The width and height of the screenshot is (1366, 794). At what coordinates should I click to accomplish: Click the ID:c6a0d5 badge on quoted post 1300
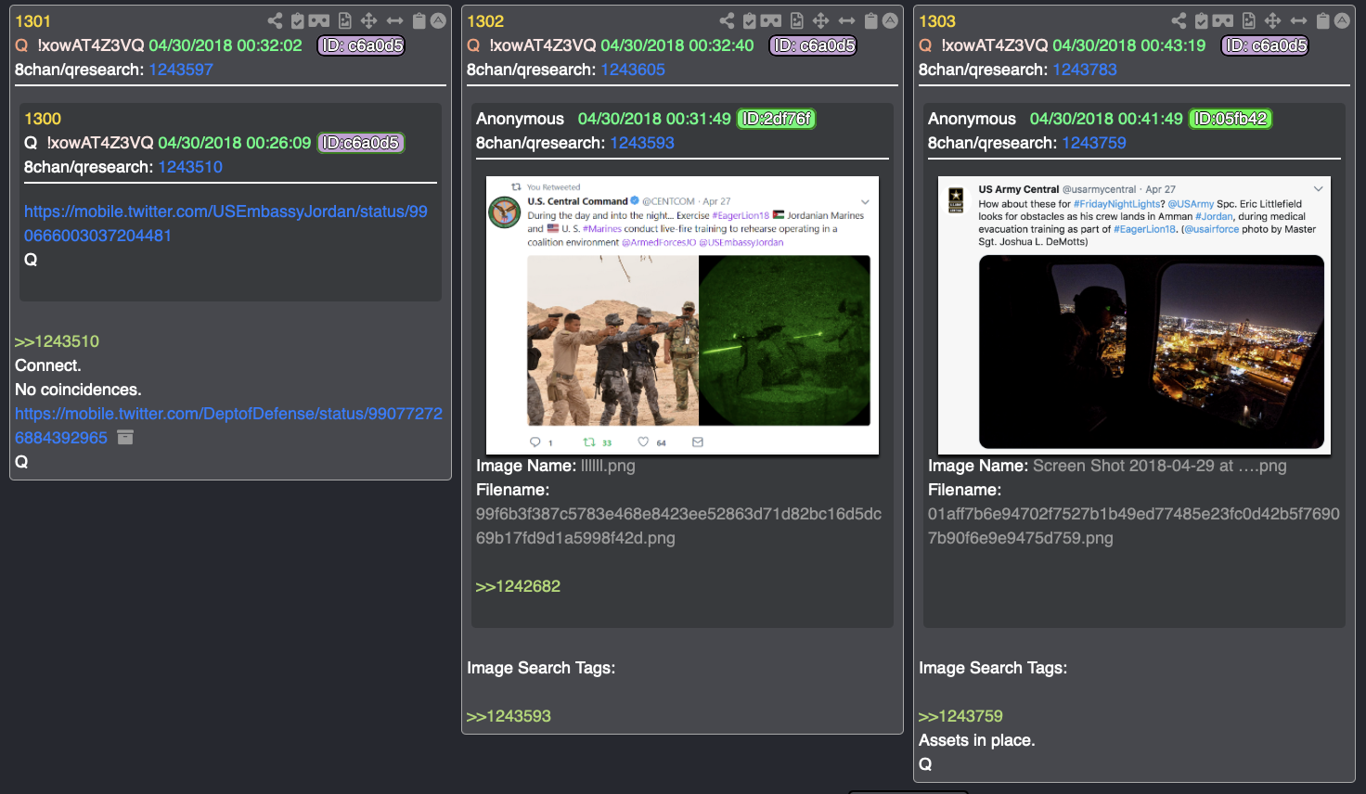361,143
